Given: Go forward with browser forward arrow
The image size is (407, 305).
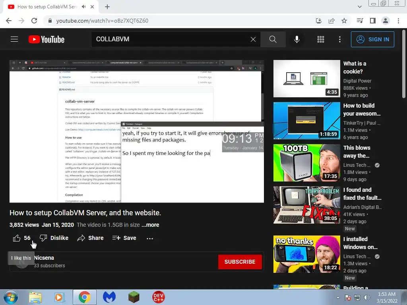Looking at the screenshot, I should pos(21,21).
